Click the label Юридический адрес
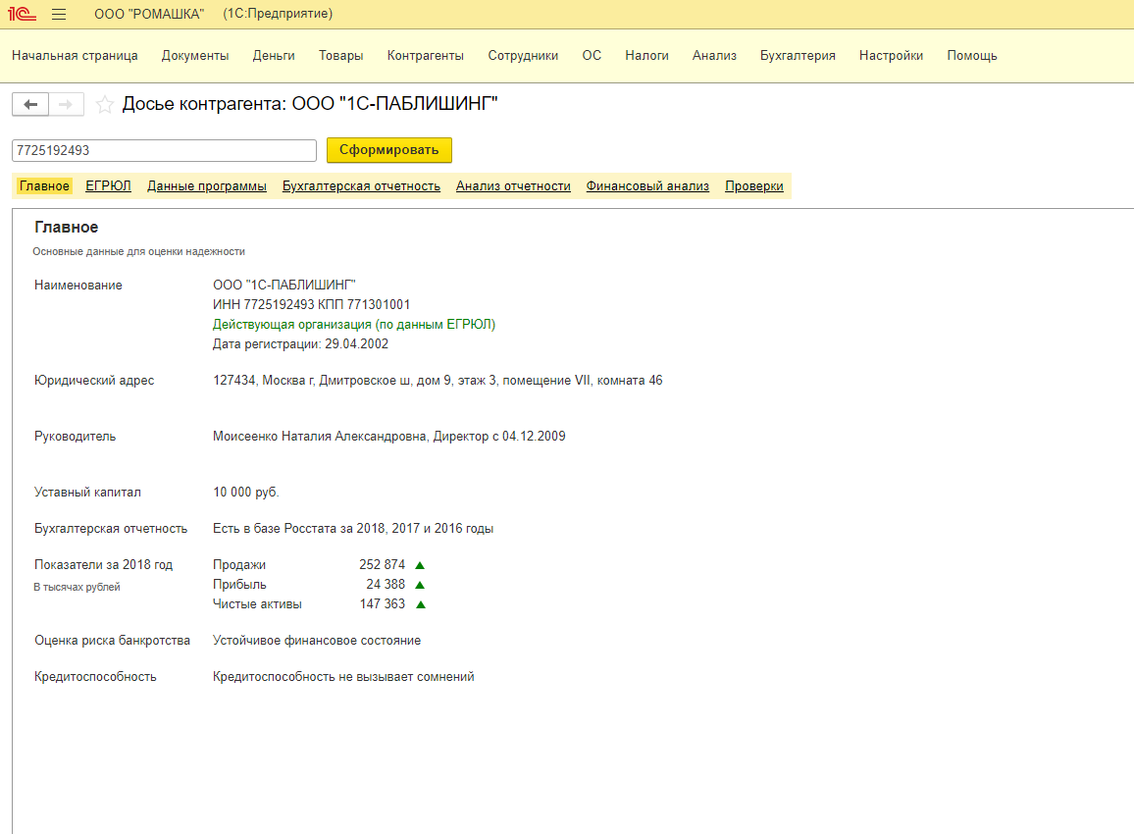 (x=94, y=381)
